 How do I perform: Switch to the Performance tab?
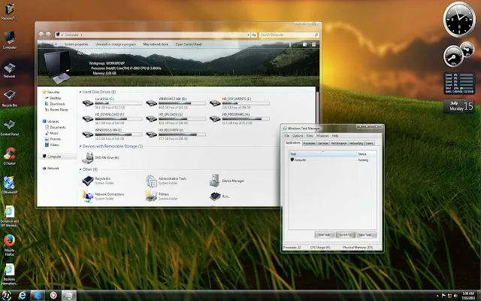(339, 144)
